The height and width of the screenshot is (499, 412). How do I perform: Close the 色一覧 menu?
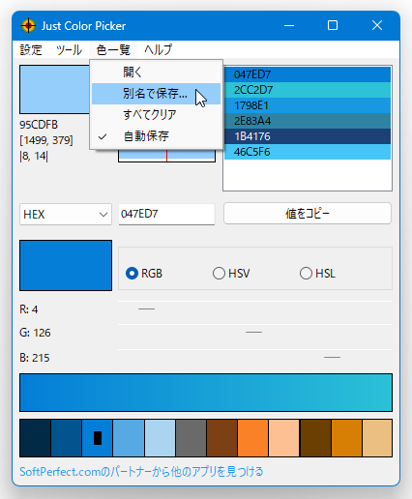click(113, 50)
